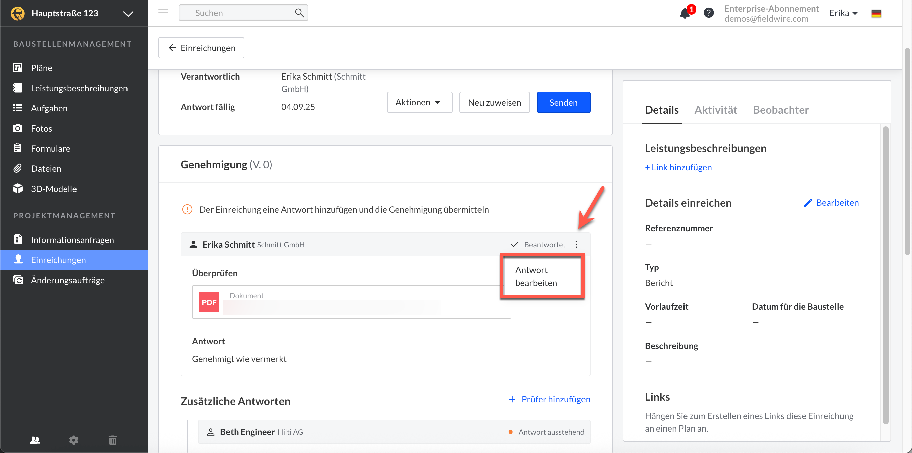Click the PDF document thumbnail
Screen dimensions: 912x453
[209, 302]
